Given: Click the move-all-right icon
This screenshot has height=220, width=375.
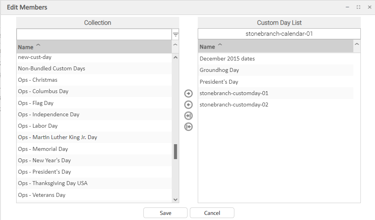Looking at the screenshot, I should [188, 115].
